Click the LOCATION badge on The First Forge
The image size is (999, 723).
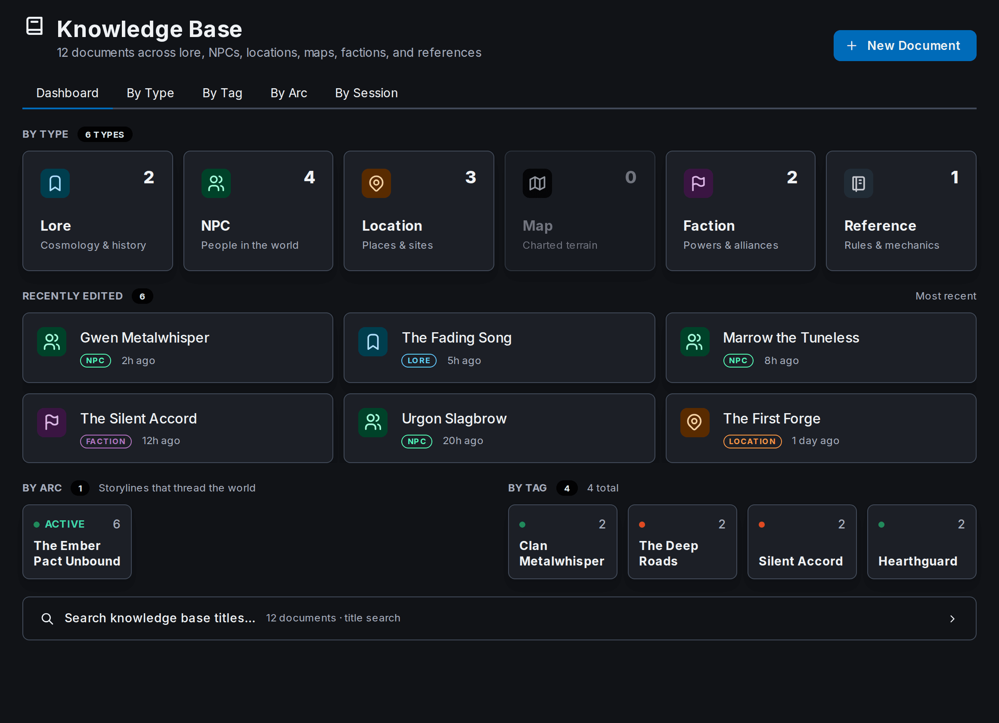(752, 441)
